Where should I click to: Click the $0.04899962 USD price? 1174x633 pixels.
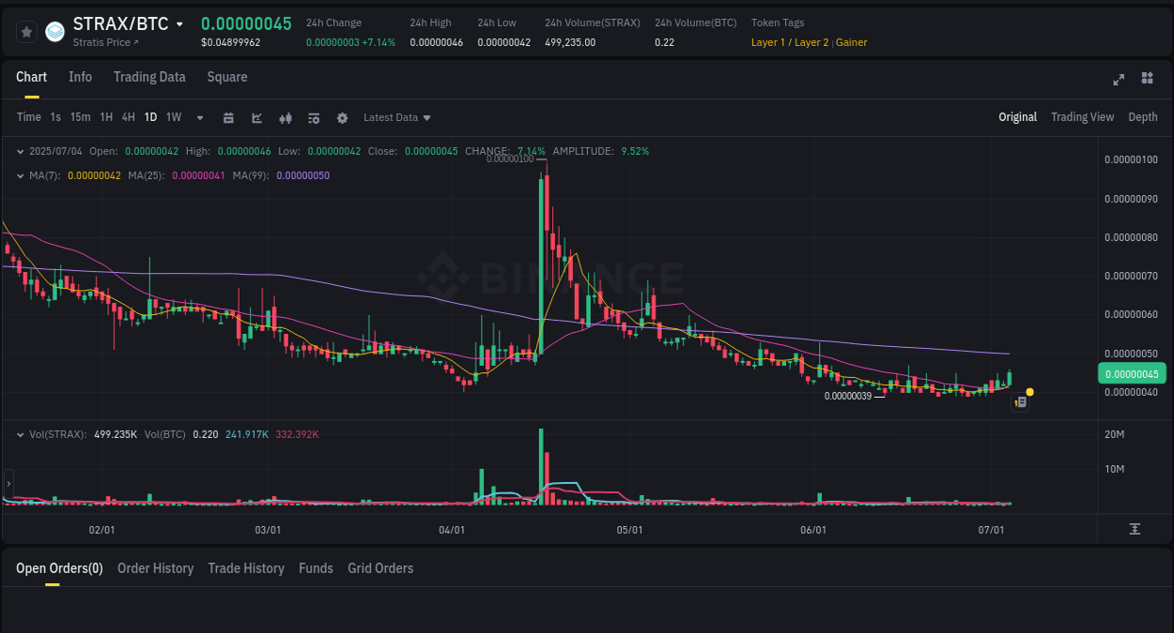click(231, 42)
